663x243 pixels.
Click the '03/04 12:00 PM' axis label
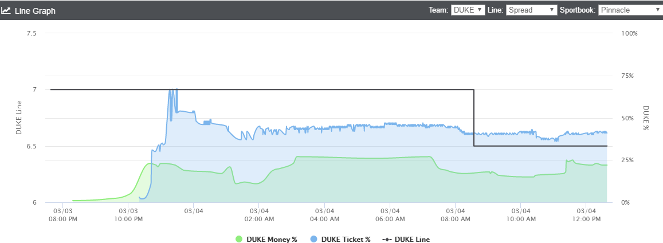(x=586, y=214)
